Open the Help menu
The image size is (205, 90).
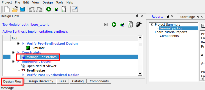[x=70, y=2]
